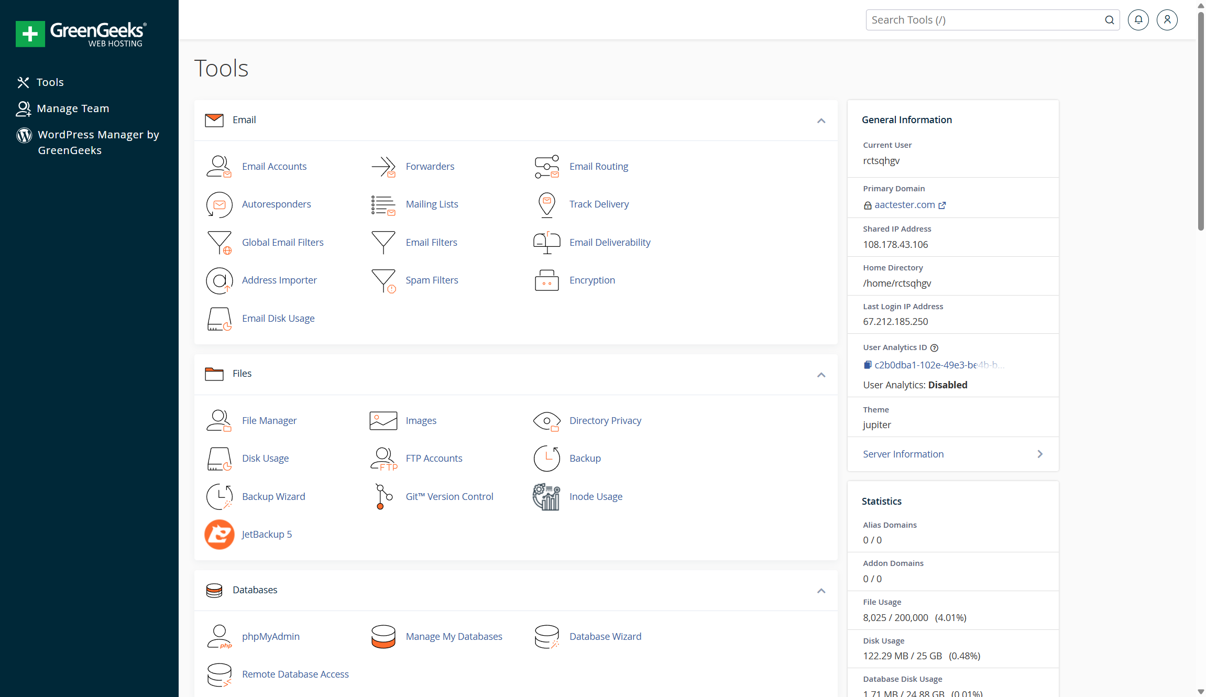
Task: Open the Inode Usage chart icon
Action: coord(546,496)
